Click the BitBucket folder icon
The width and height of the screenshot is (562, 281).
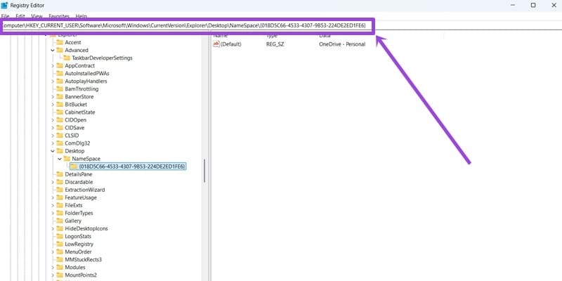coord(60,104)
